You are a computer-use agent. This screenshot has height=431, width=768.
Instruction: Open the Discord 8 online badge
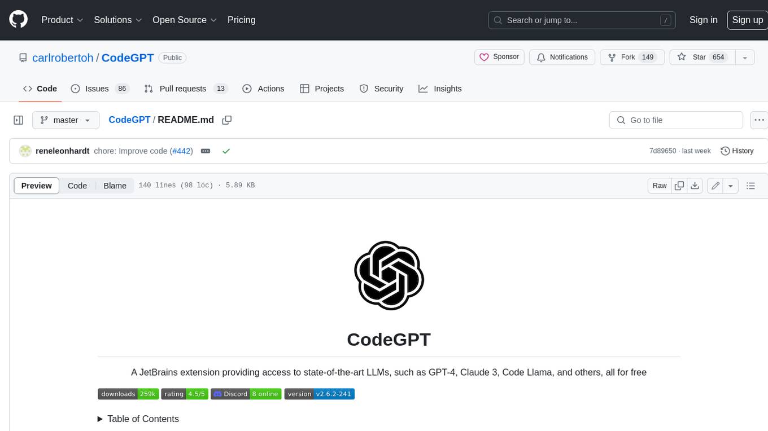click(x=246, y=394)
